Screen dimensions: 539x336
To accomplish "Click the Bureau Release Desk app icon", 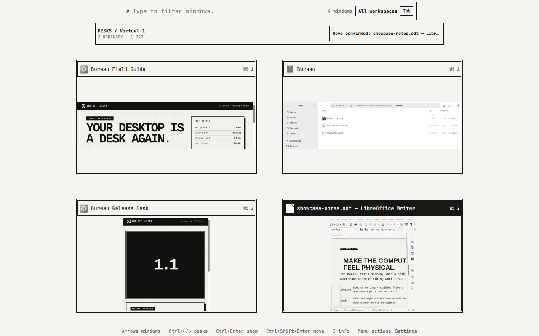I will pyautogui.click(x=84, y=208).
